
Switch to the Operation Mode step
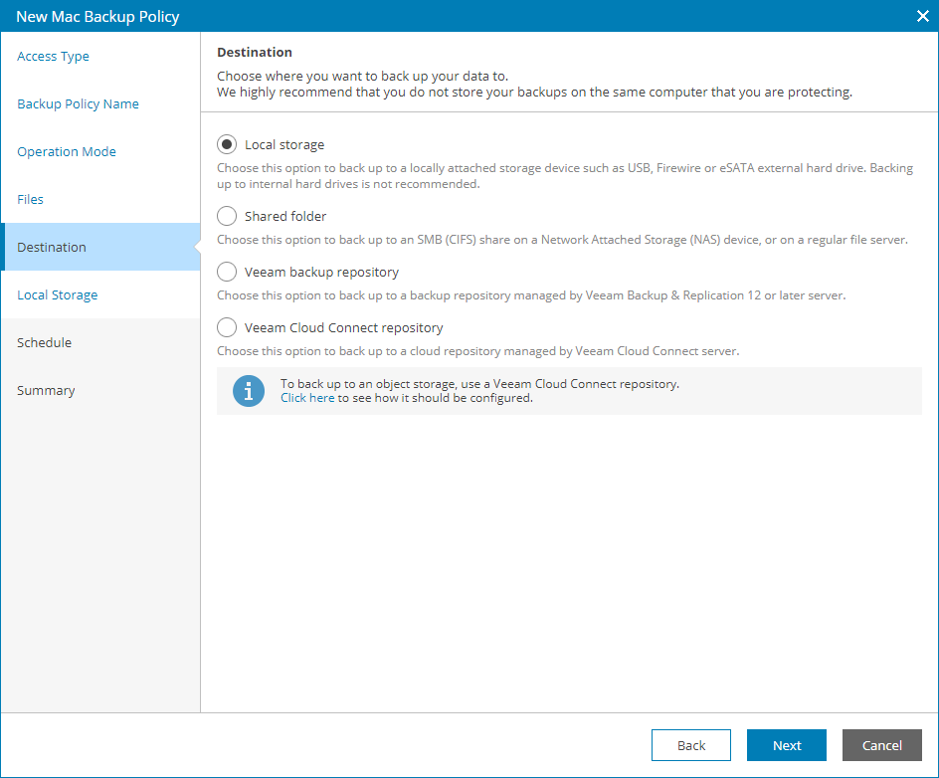(67, 152)
